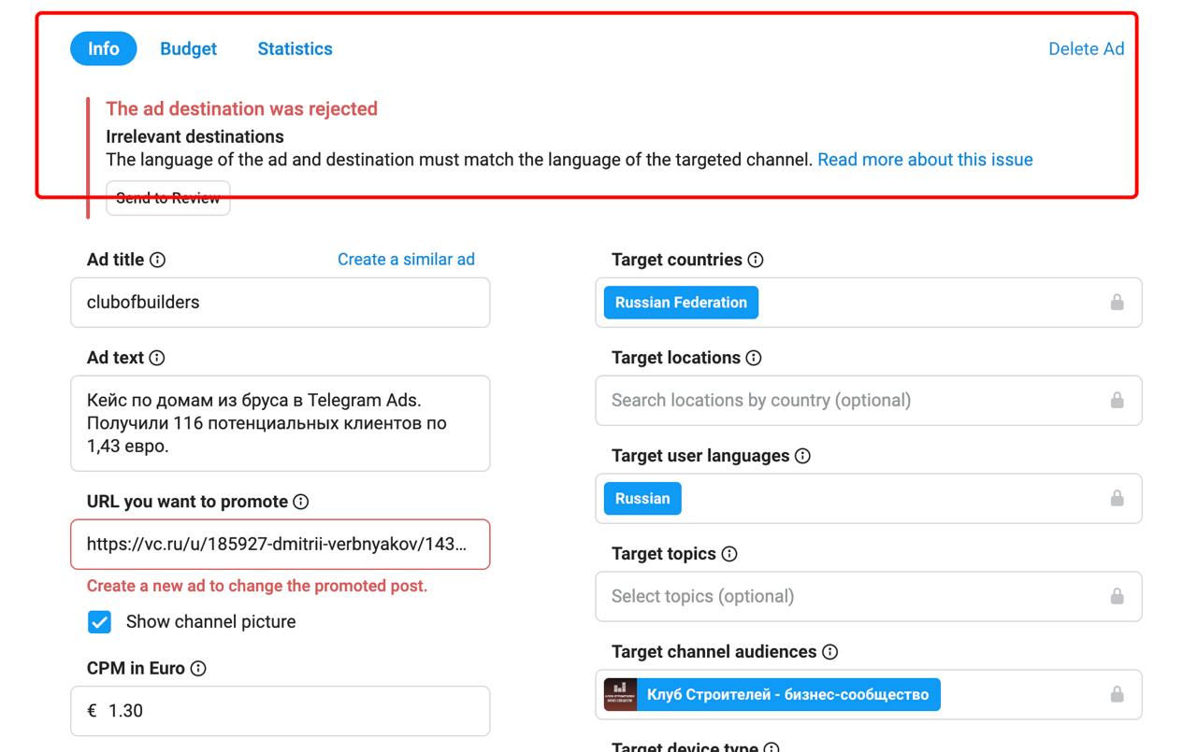
Task: Click lock icon in Target countries field
Action: [x=1117, y=303]
